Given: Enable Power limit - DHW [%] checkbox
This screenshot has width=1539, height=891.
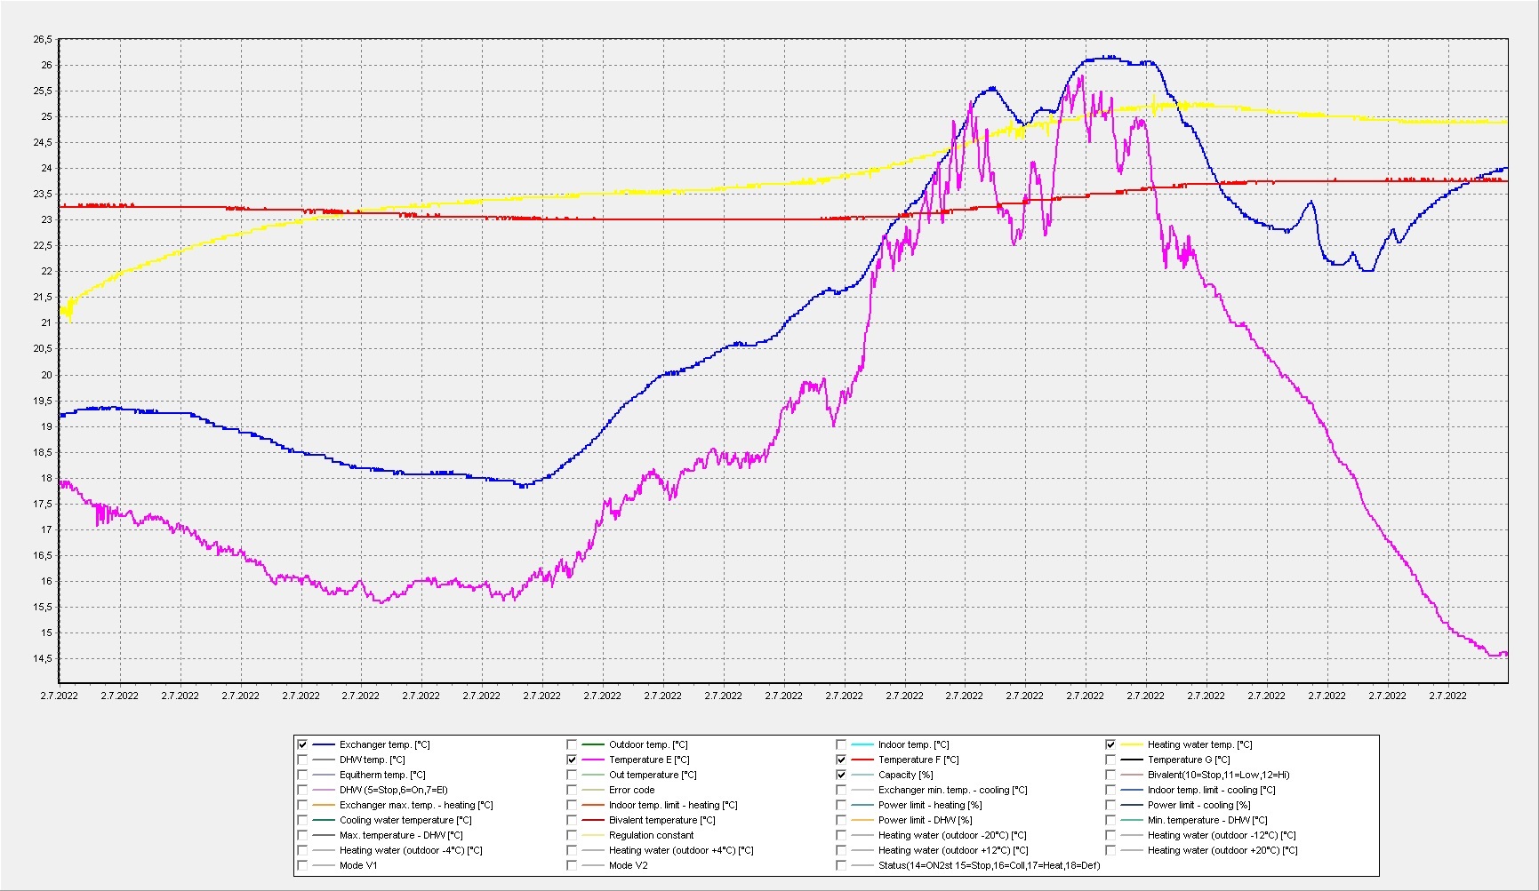Looking at the screenshot, I should click(x=841, y=820).
